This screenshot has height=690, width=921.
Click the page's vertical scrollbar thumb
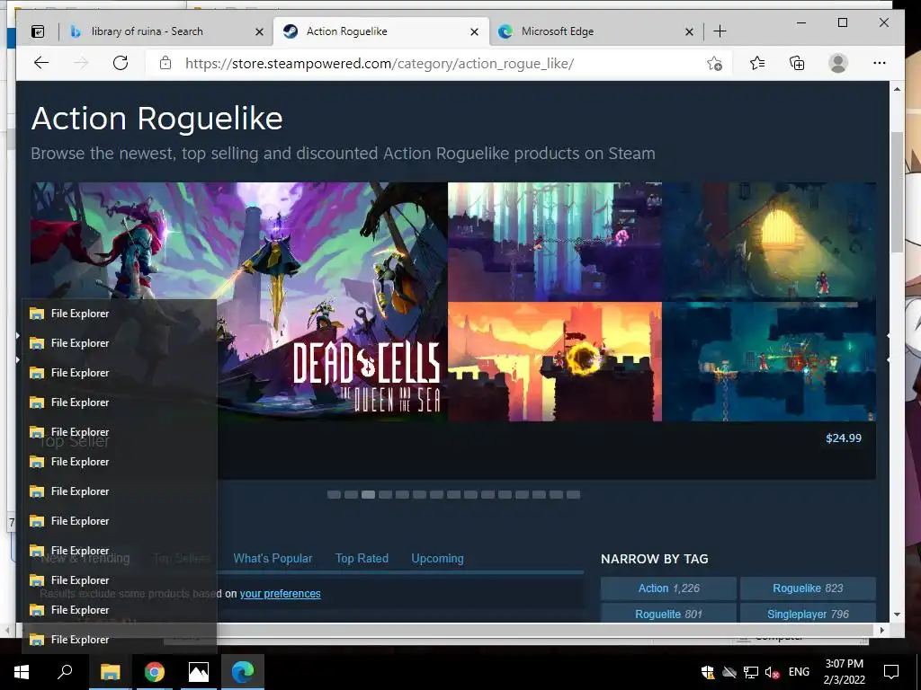(897, 192)
